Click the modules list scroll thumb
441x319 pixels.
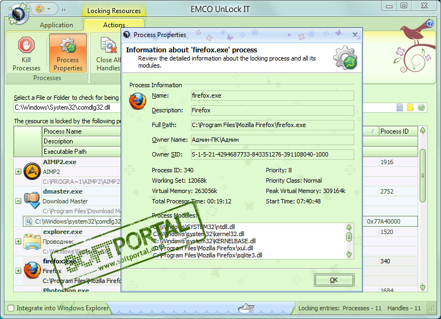point(349,237)
